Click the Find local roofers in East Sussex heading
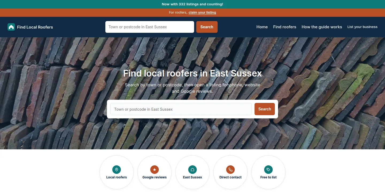385x192 pixels. coord(192,73)
